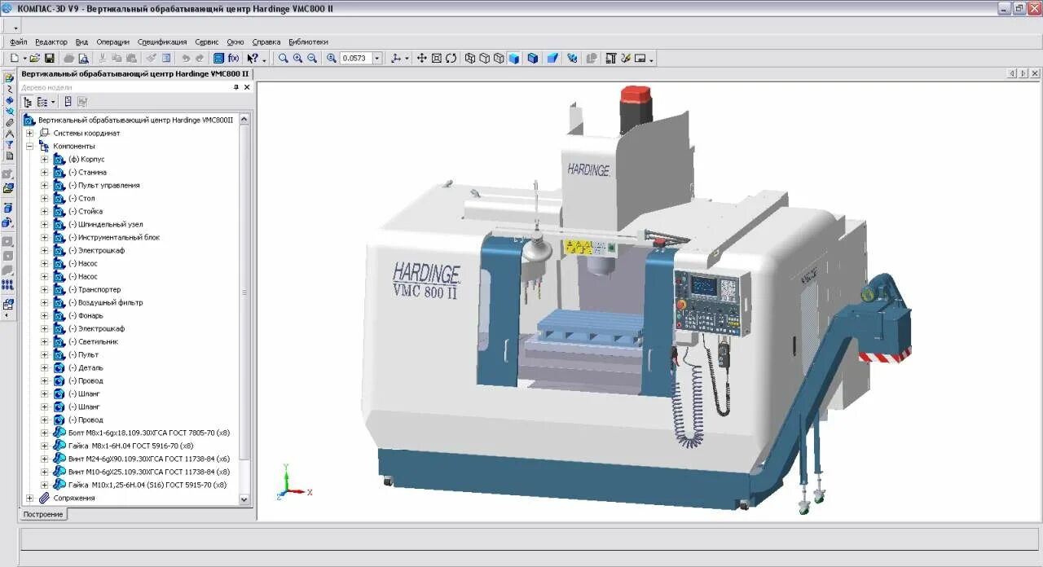Viewport: 1043px width, 567px height.
Task: Enable shaded display mode cube icon
Action: coord(514,58)
